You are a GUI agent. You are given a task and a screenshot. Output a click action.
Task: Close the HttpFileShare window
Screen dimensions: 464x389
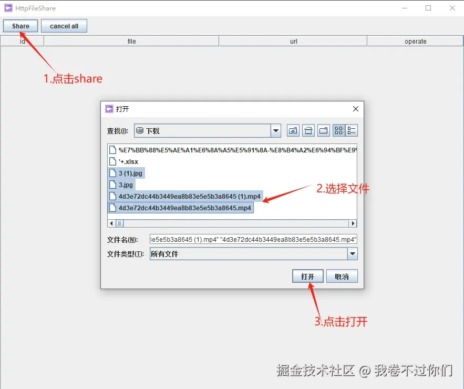click(x=452, y=8)
